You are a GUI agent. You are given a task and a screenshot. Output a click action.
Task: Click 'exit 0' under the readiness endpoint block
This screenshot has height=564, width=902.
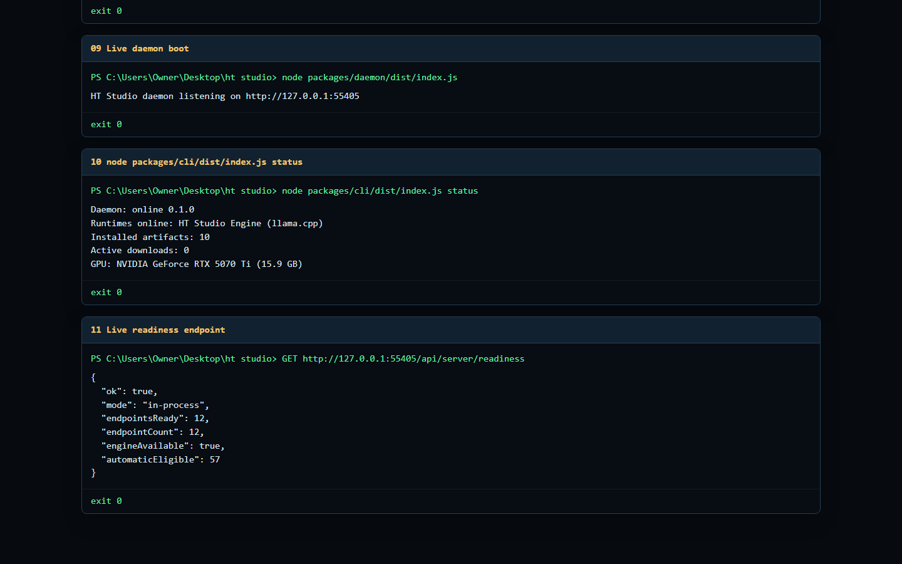click(106, 501)
